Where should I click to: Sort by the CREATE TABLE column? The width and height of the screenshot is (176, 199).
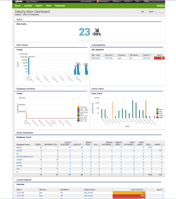(118, 144)
